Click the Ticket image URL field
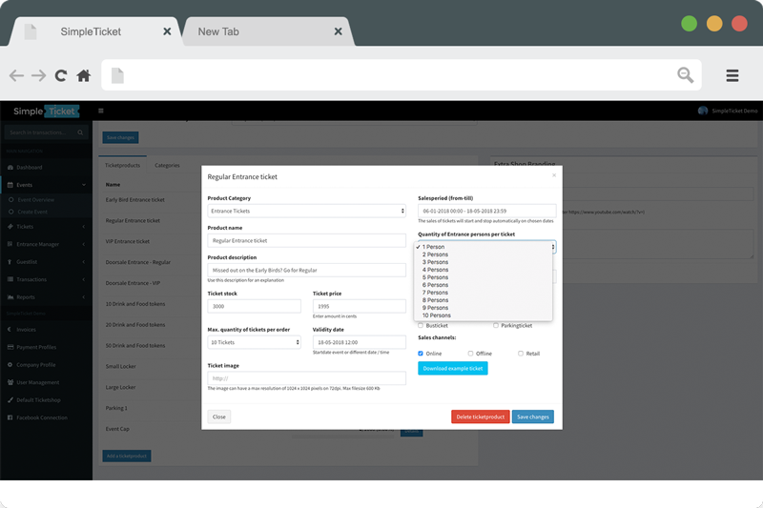Screen dimensions: 763x508 306,378
